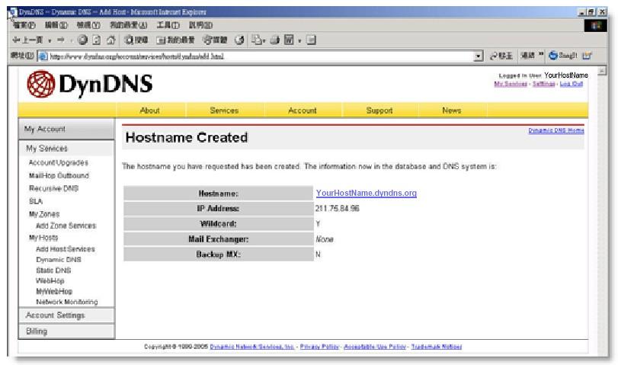Click the Back (上一頁) toolbar button
Screen dimensions: 618x365
[27, 40]
